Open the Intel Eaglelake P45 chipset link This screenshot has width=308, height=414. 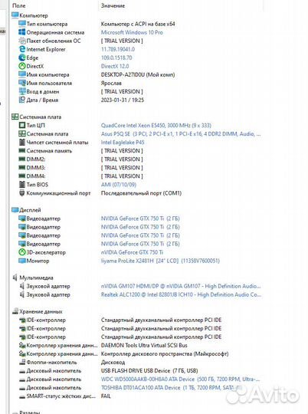pyautogui.click(x=123, y=142)
